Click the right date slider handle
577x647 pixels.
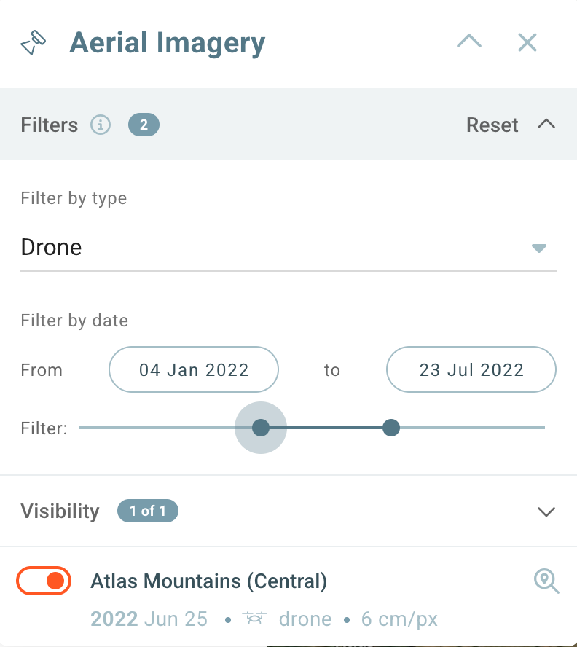click(390, 428)
